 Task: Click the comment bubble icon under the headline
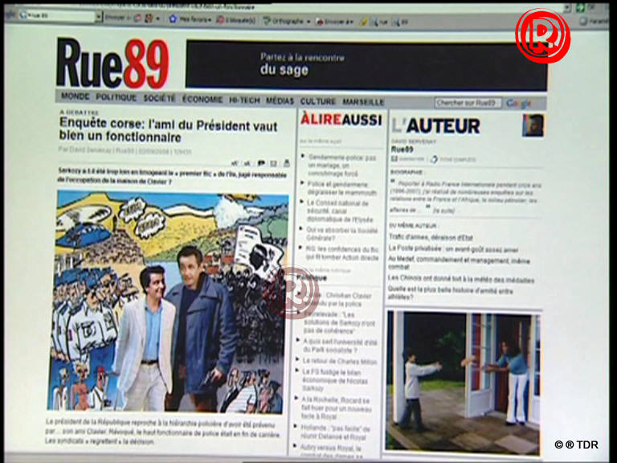pos(260,163)
